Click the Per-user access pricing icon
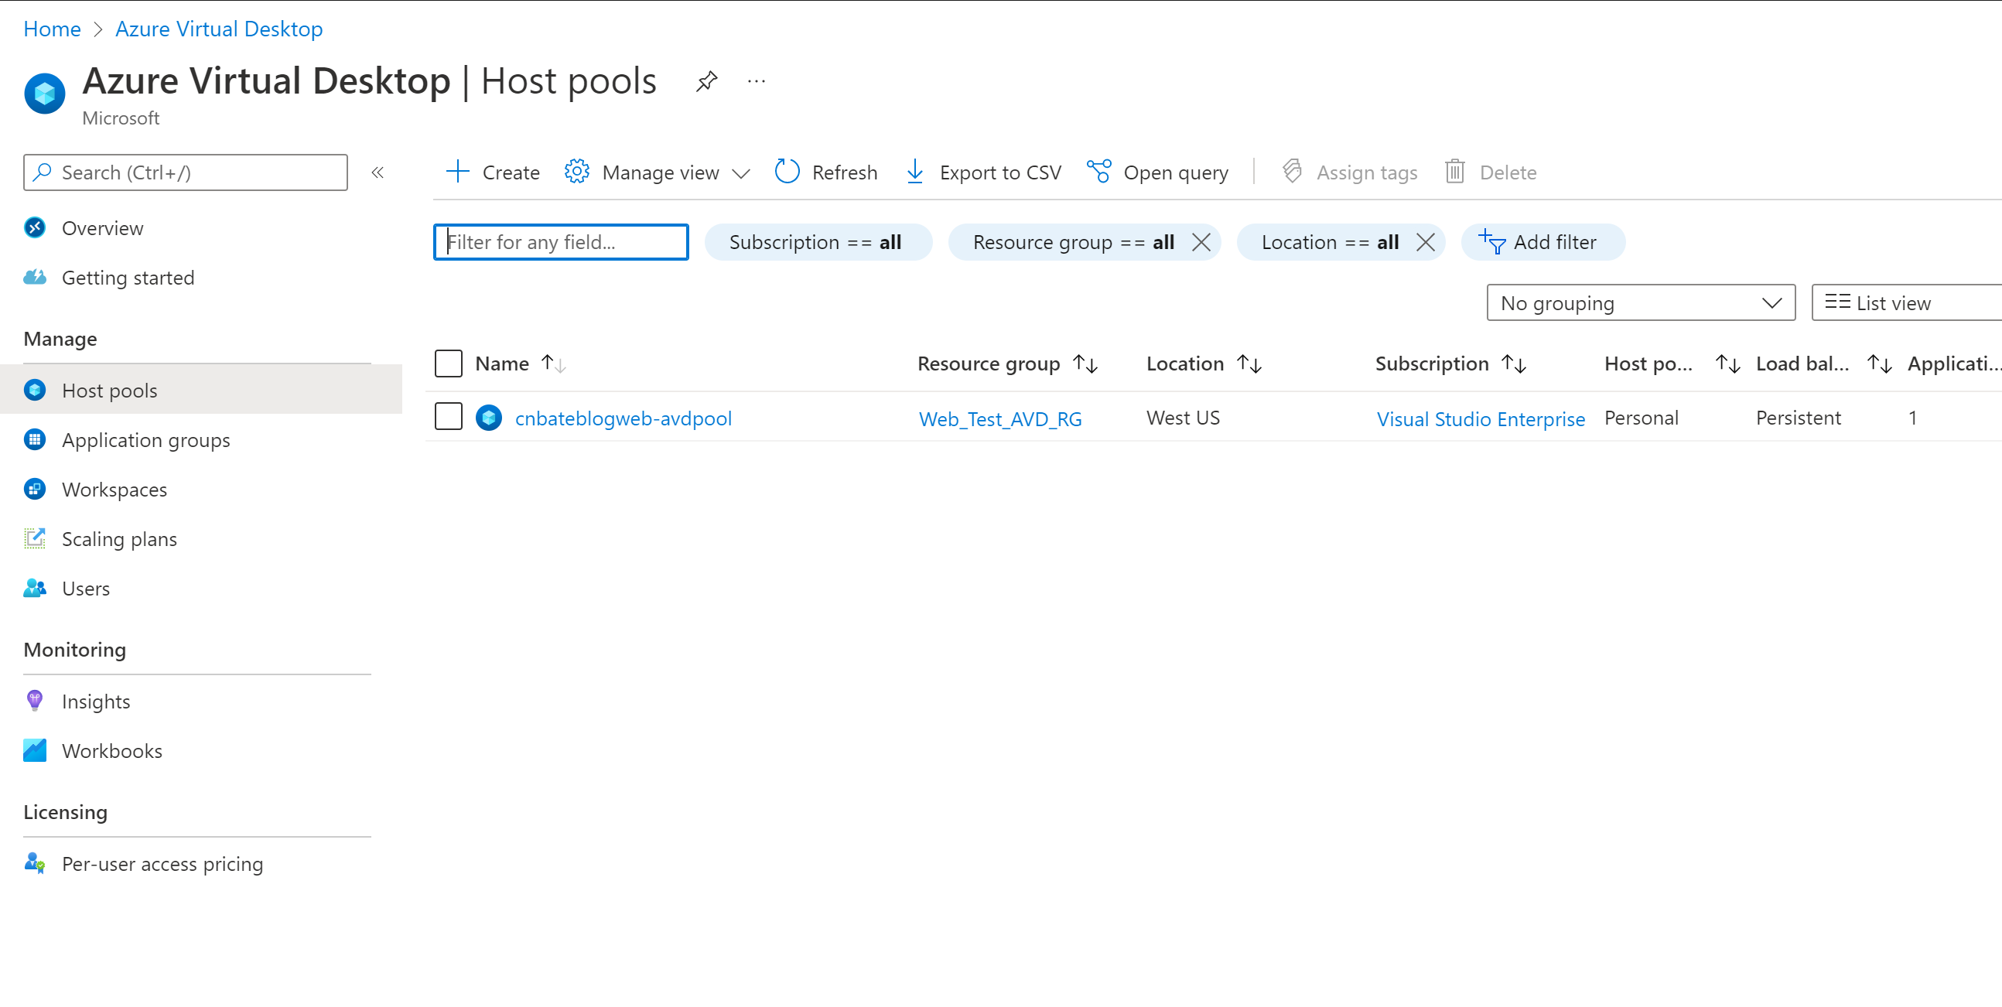2002x1007 pixels. point(33,863)
